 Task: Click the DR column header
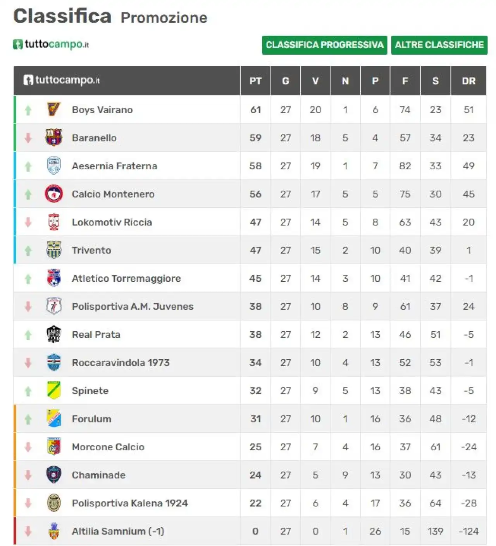[468, 81]
